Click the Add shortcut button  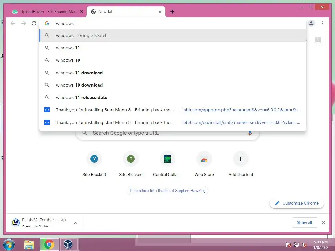(x=241, y=163)
